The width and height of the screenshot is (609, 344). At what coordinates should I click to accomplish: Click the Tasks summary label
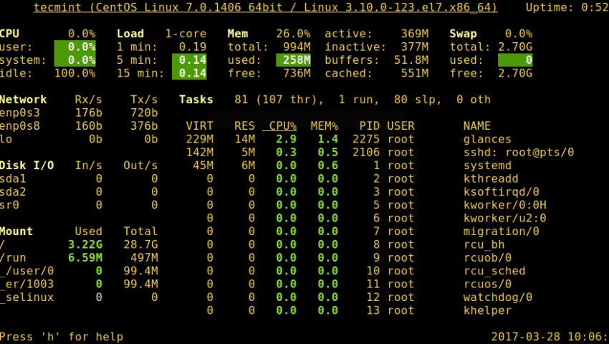click(196, 100)
